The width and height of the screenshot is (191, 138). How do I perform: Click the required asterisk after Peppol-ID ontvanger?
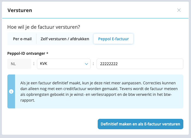click(47, 53)
